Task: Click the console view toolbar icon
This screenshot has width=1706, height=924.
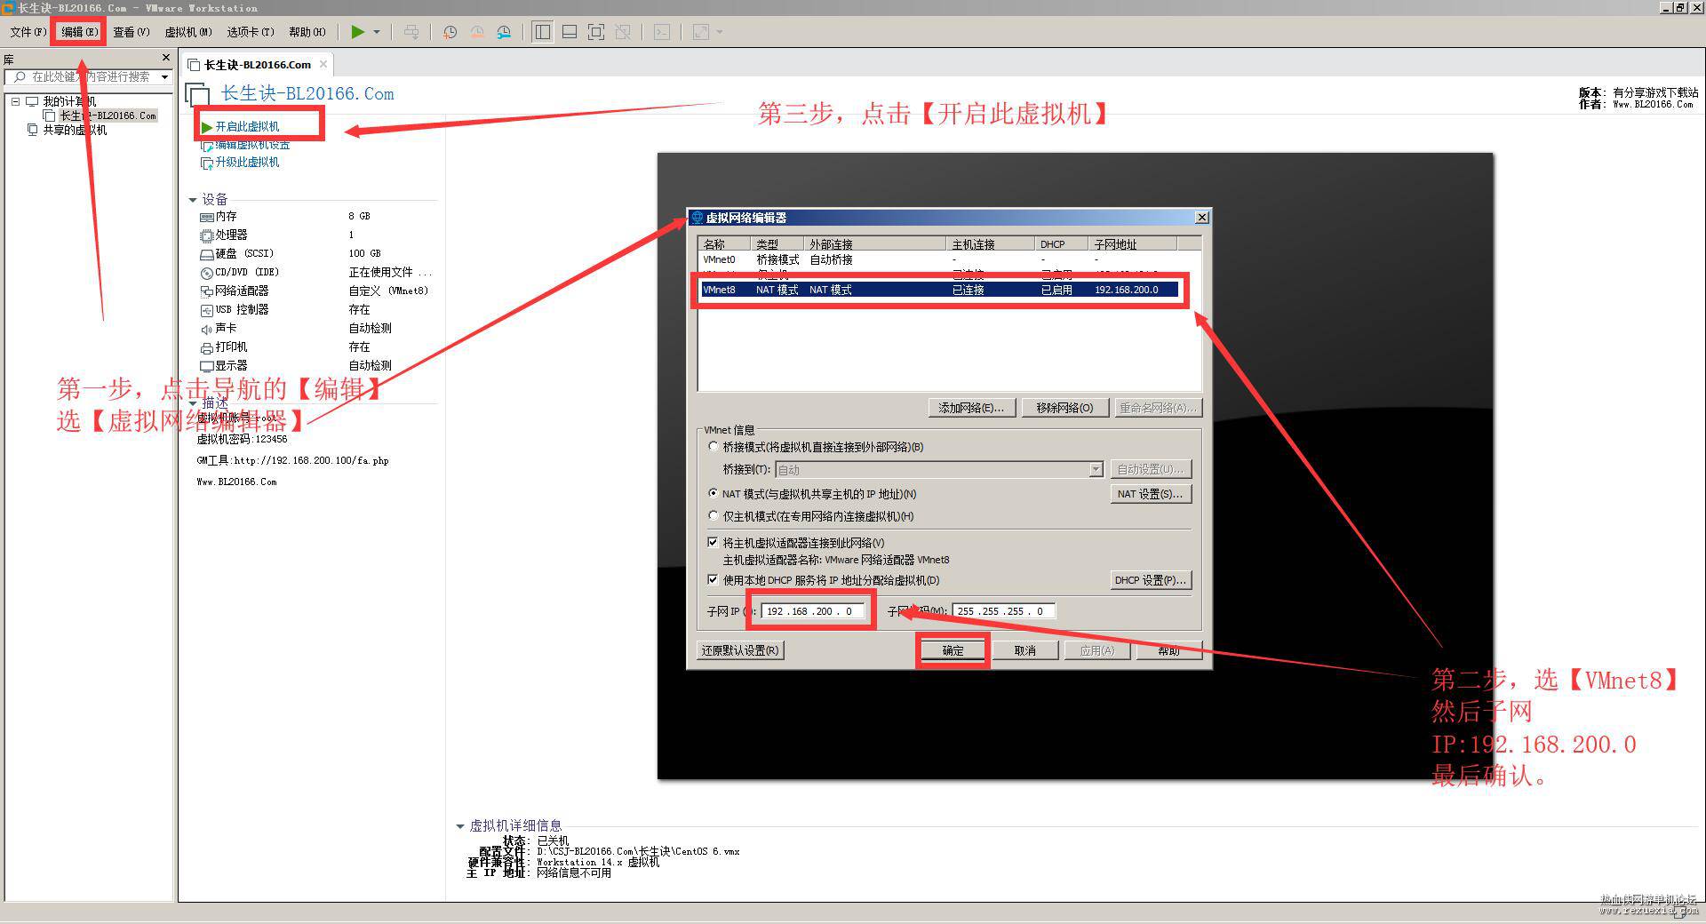Action: (662, 32)
